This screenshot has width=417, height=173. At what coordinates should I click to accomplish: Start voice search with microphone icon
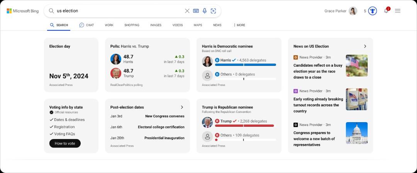click(205, 11)
